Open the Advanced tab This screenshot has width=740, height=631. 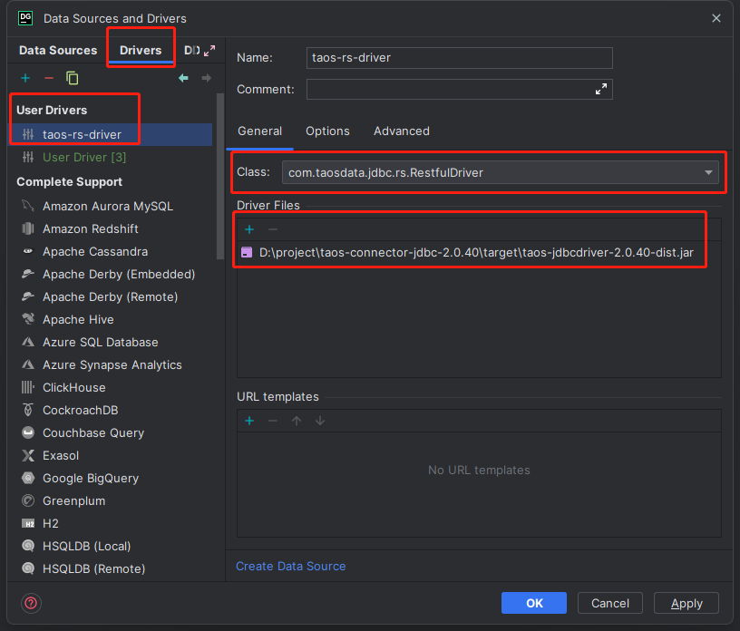point(402,131)
